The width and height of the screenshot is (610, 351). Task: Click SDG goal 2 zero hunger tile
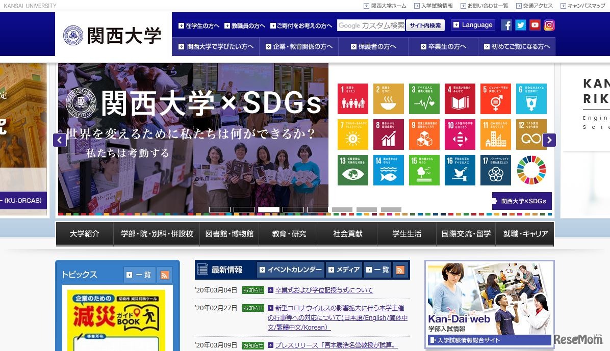click(389, 99)
